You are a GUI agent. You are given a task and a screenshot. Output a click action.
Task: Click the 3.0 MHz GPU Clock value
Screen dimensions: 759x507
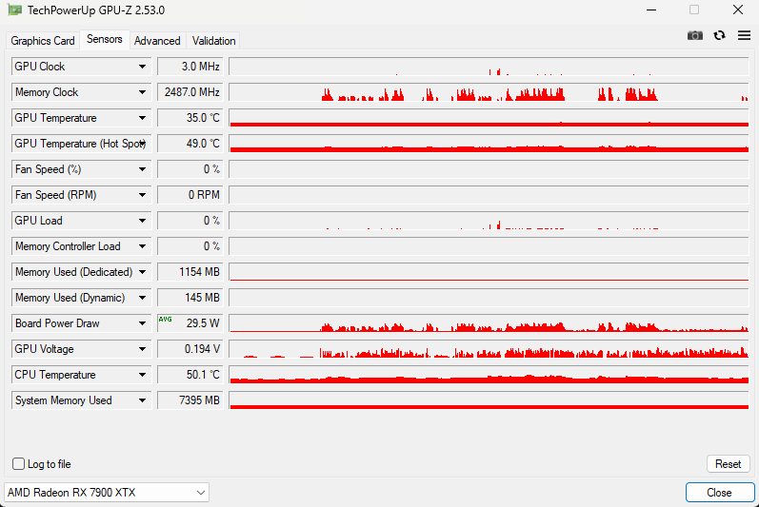pos(190,67)
